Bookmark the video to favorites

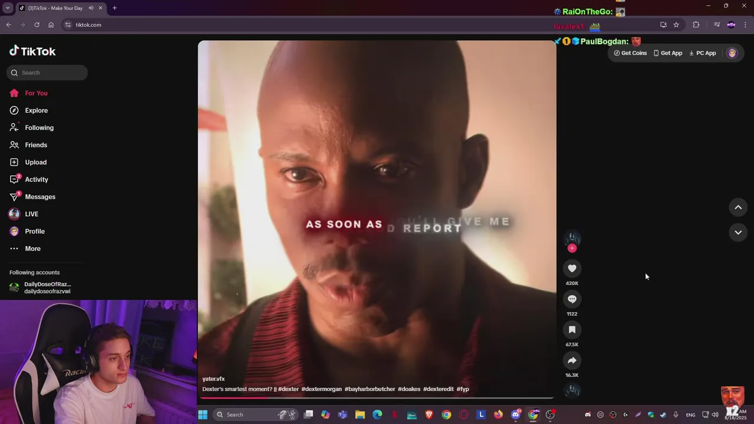572,330
